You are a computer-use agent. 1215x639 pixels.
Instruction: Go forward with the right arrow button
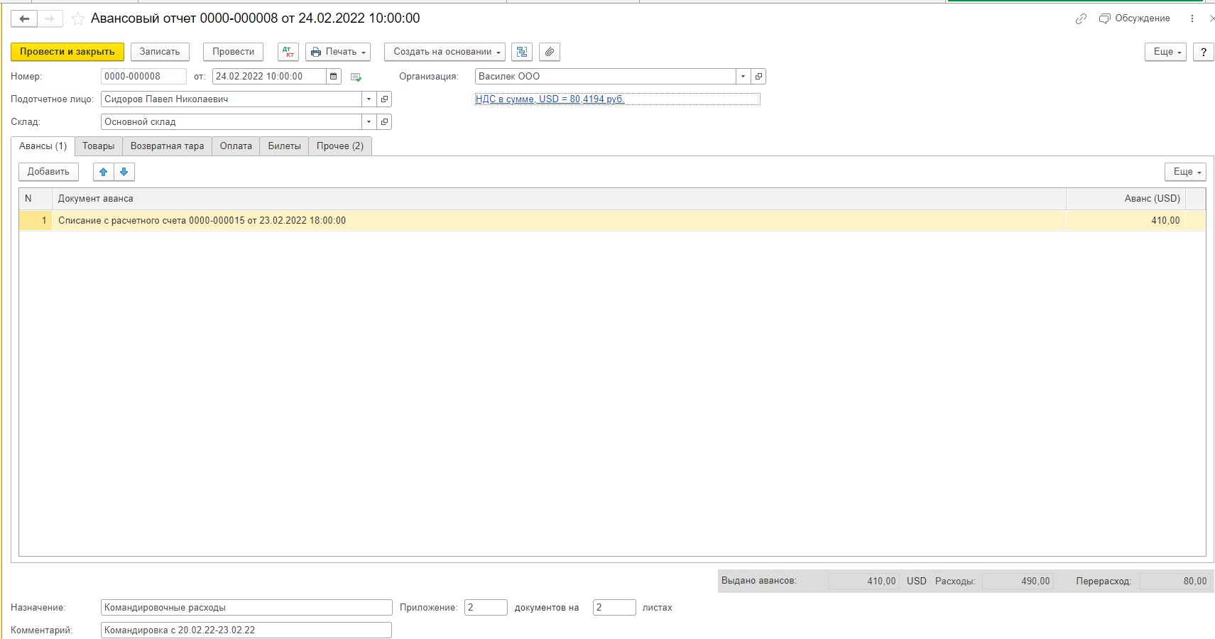50,19
